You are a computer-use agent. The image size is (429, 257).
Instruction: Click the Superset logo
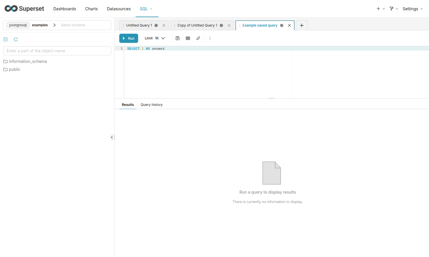pyautogui.click(x=24, y=9)
